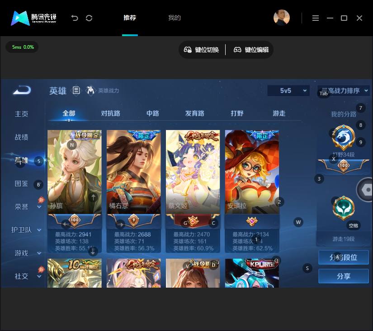
Task: Select the 对抗路 hero filter tab
Action: click(110, 113)
